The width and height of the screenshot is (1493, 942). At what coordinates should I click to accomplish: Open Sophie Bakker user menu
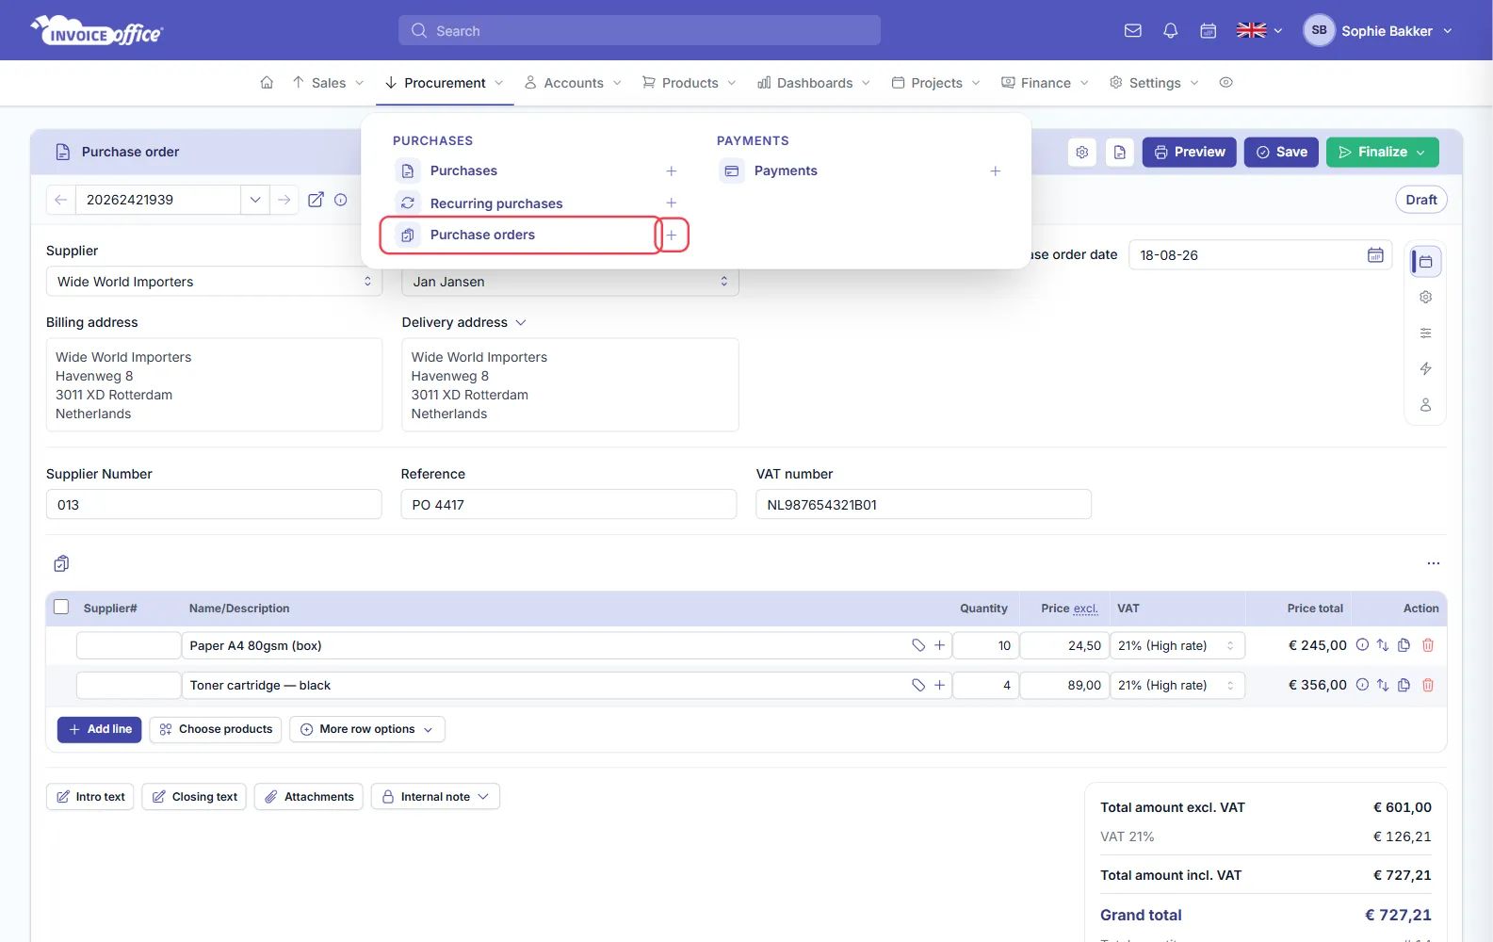coord(1377,30)
